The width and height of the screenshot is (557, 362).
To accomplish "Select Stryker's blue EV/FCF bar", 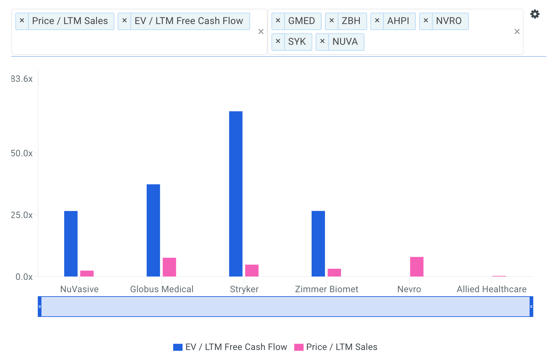I will click(x=236, y=194).
